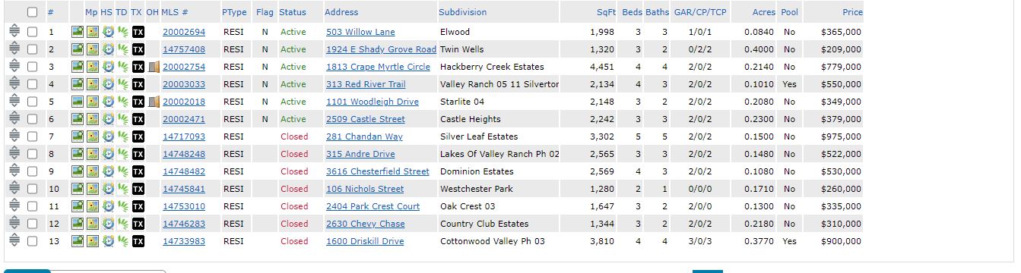This screenshot has height=273, width=1021.
Task: Open photos icon for row 13 listing
Action: (77, 241)
